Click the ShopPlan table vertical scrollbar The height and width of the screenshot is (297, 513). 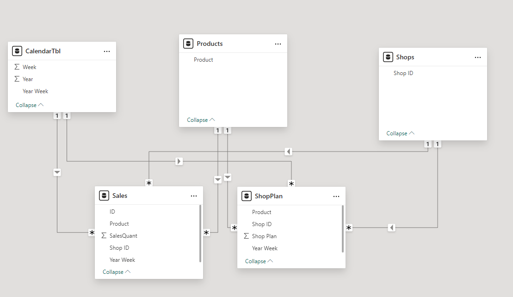(x=343, y=229)
